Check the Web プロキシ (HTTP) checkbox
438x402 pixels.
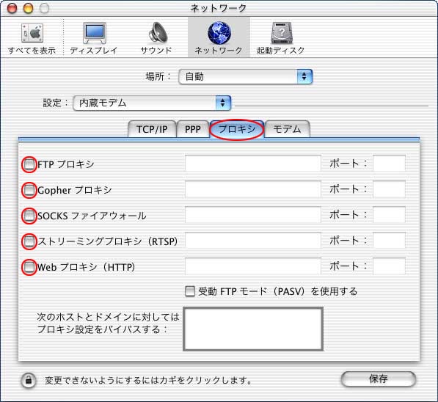29,267
